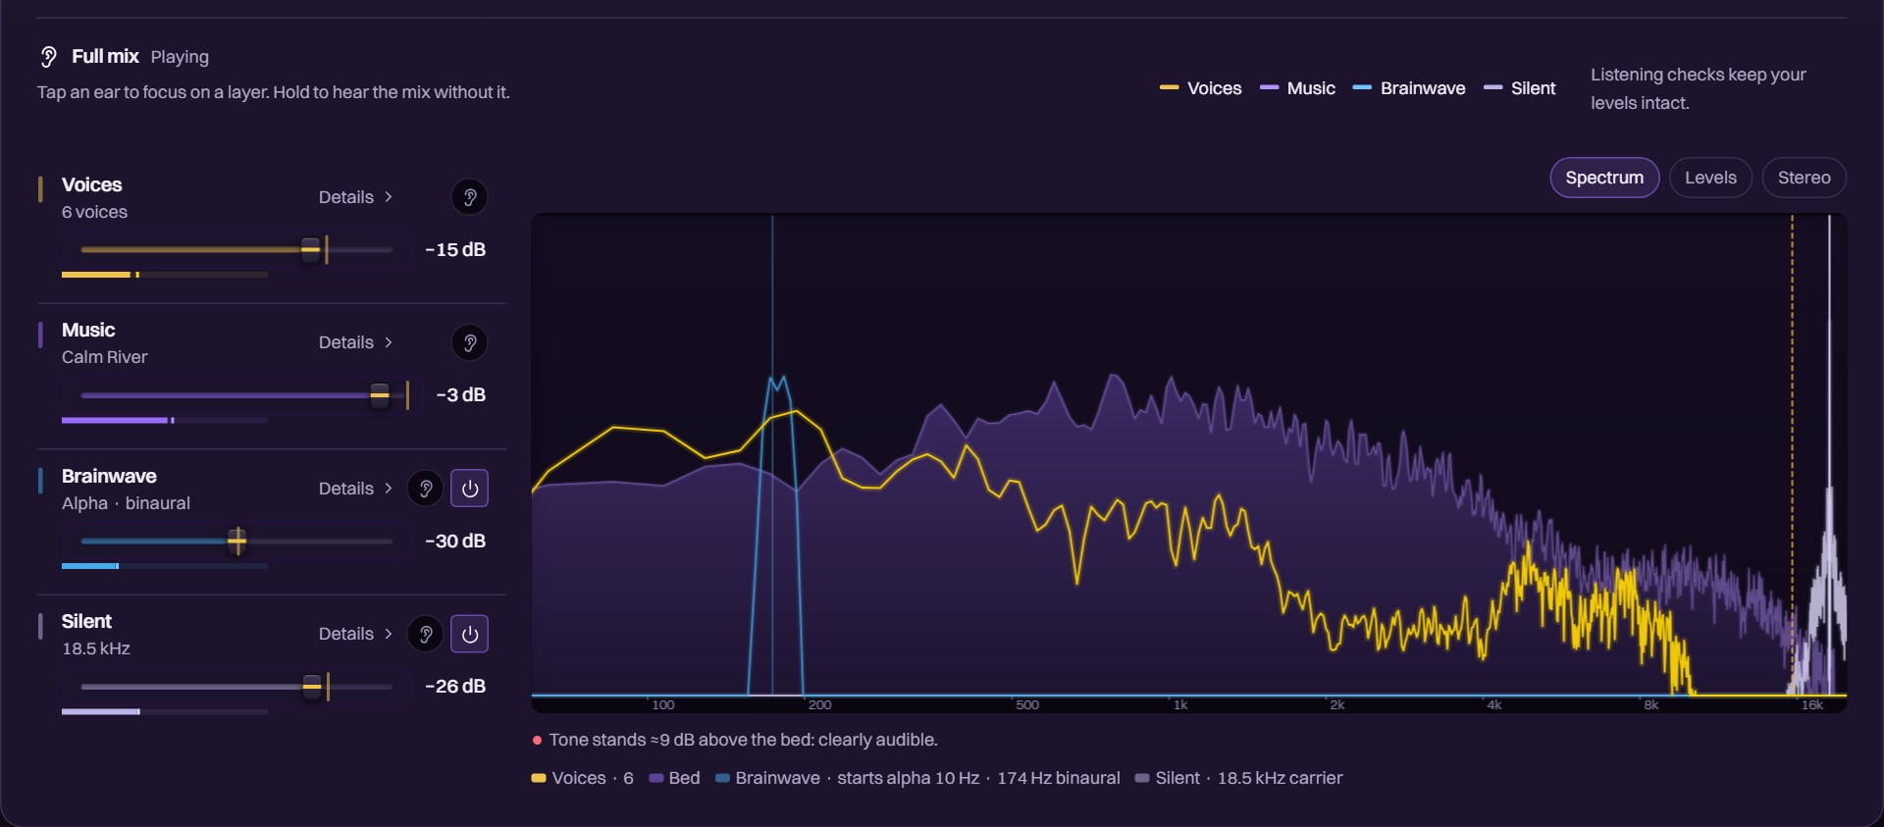Click the 'Silent · 18.5 kHz carrier' footer

(1238, 778)
